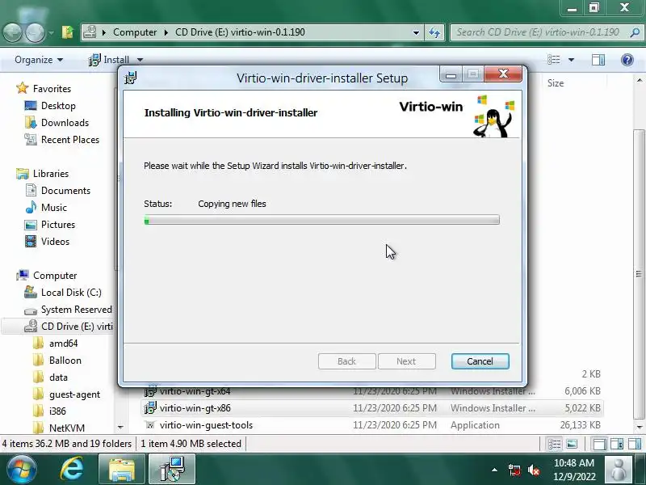Open the taskbar clock showing 10:48 AM
This screenshot has height=485, width=646.
[x=574, y=470]
